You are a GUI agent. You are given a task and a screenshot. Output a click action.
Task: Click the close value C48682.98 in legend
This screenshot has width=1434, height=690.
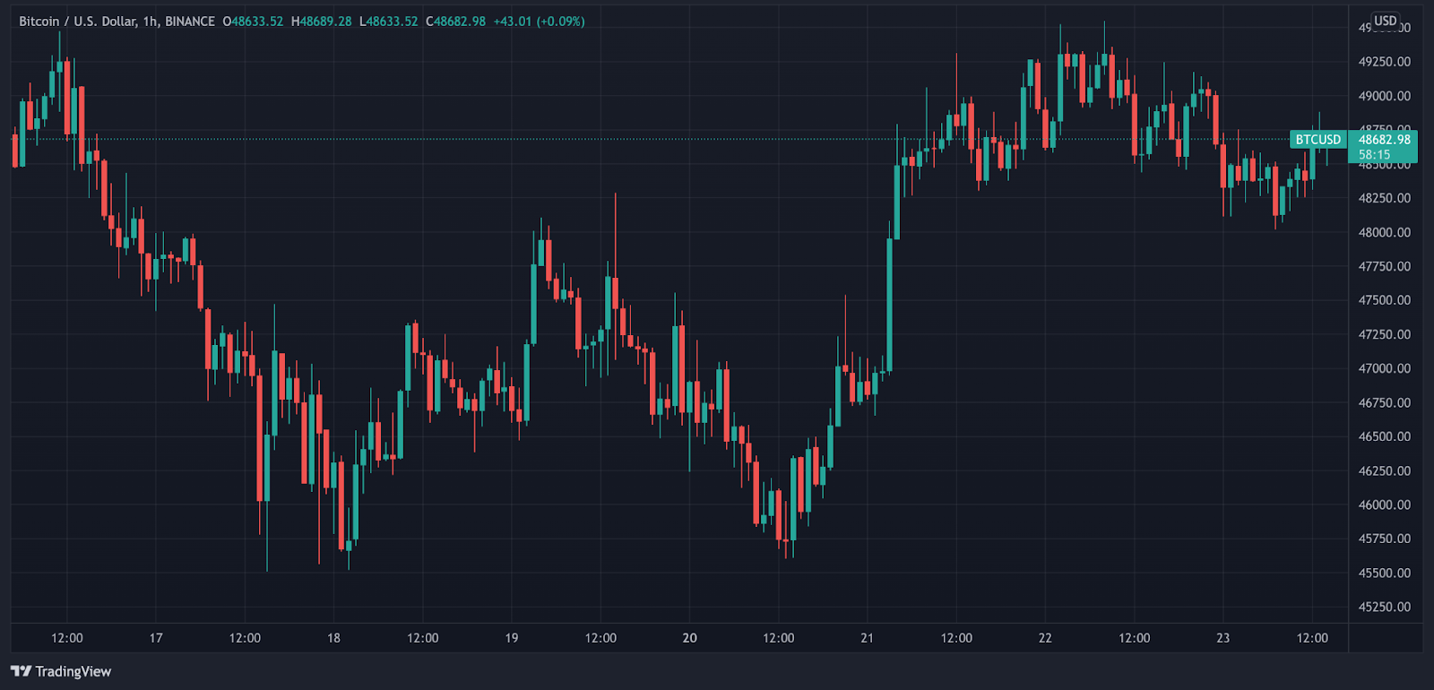(x=455, y=21)
